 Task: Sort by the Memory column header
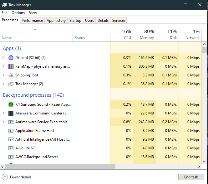(x=145, y=35)
